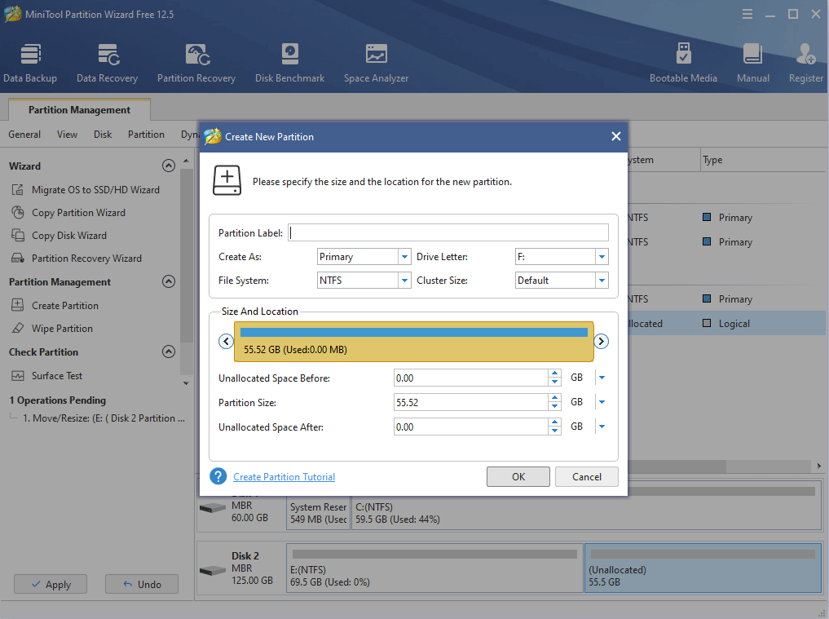
Task: Confirm with OK button
Action: click(x=518, y=476)
